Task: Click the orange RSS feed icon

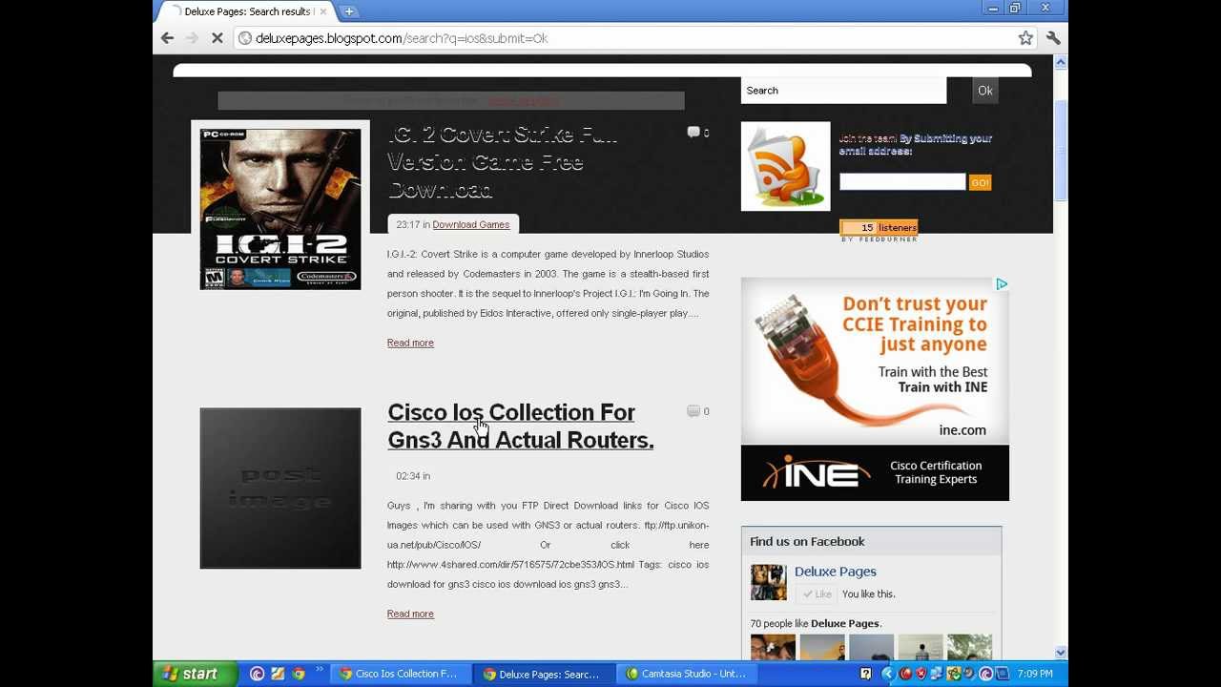Action: pos(785,166)
